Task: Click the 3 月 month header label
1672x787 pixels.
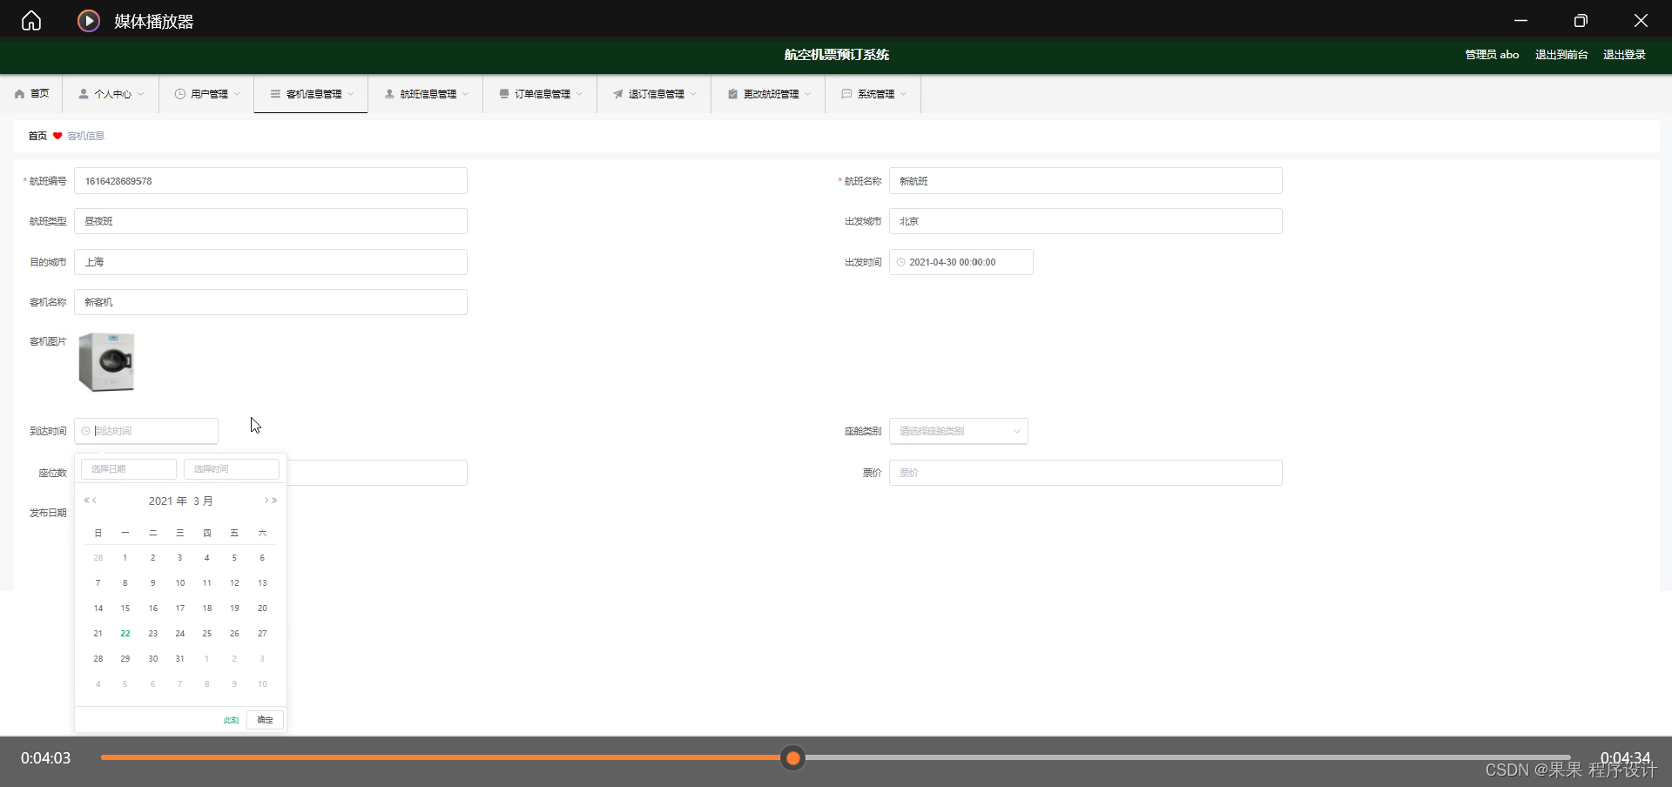Action: click(x=203, y=501)
